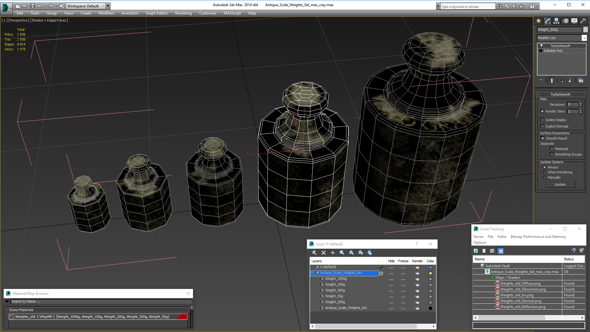Toggle the Render Iters checkbox

[542, 111]
